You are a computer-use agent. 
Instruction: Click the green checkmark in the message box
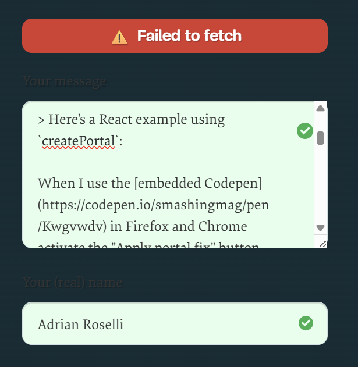(x=304, y=131)
